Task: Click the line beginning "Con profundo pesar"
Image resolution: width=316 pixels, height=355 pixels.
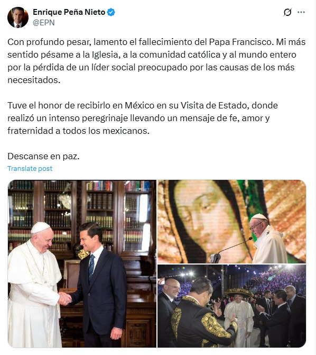Action: coord(156,42)
